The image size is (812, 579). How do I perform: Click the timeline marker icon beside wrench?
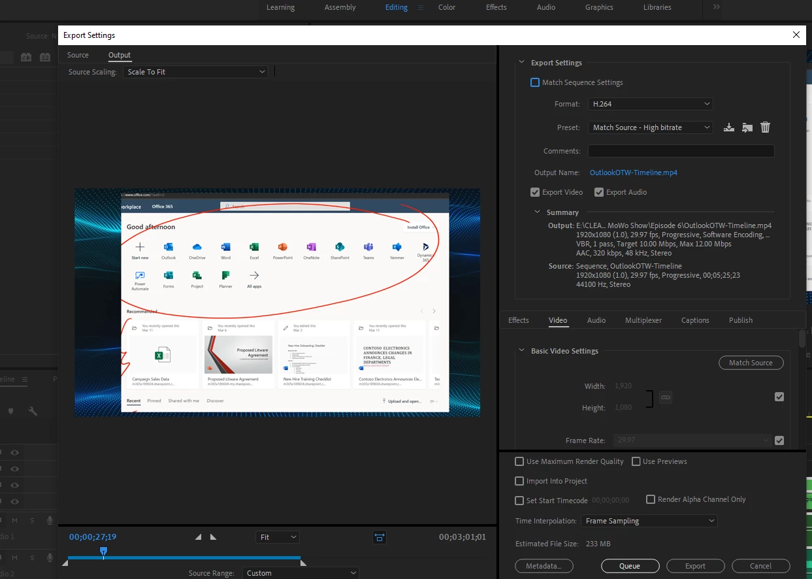(10, 411)
